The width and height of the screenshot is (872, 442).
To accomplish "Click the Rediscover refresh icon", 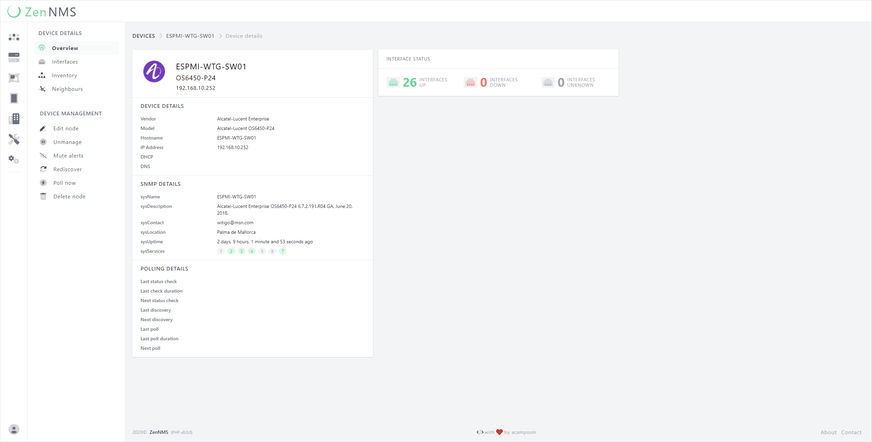I will (x=43, y=169).
